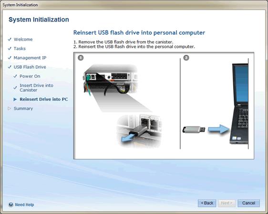Click the checkmark beside Management IP
Image resolution: width=268 pixels, height=214 pixels.
10,58
